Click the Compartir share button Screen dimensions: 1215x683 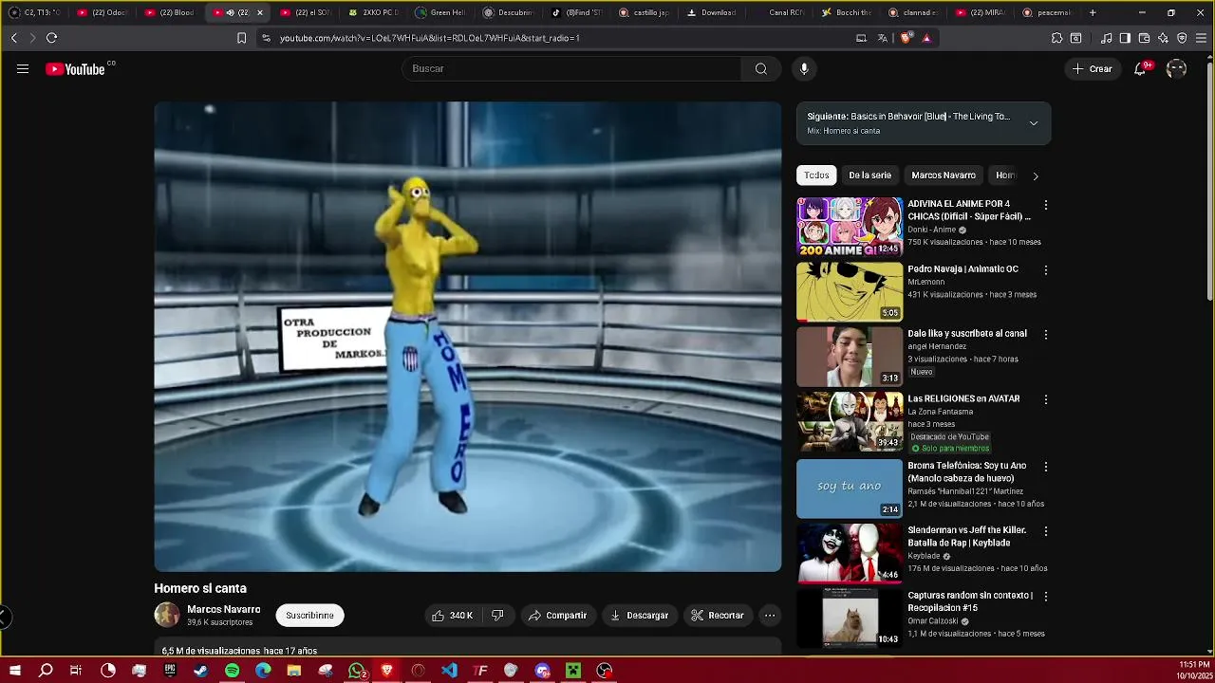coord(558,616)
